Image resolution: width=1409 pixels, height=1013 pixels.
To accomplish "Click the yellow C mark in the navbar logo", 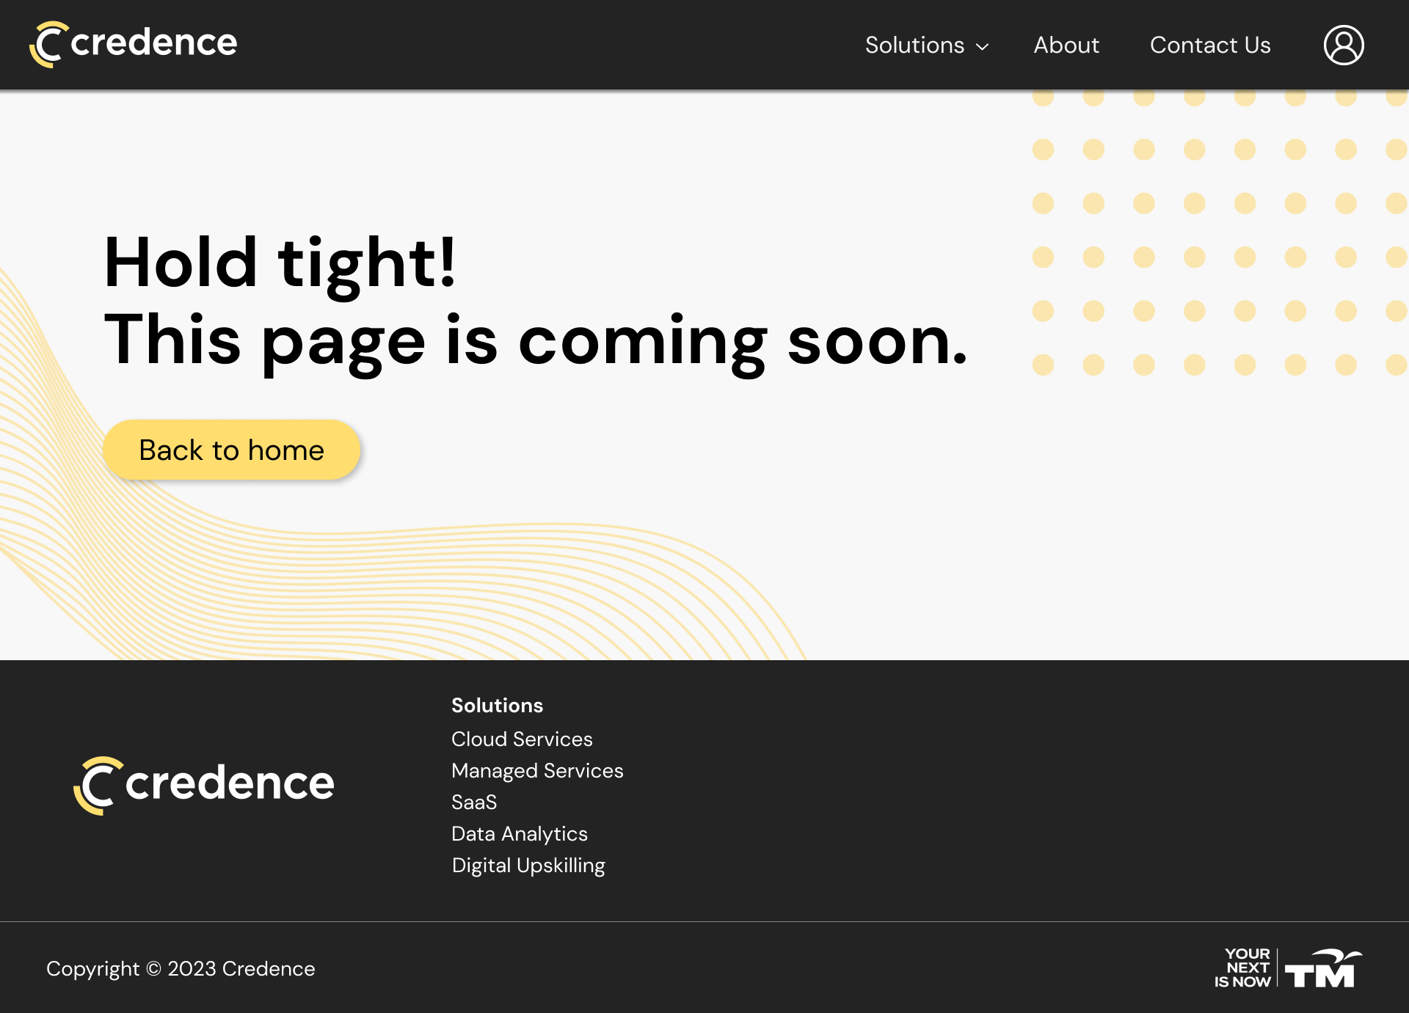I will 45,44.
